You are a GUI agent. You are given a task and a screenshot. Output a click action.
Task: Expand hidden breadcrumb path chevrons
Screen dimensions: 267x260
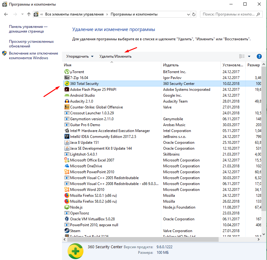(42, 15)
